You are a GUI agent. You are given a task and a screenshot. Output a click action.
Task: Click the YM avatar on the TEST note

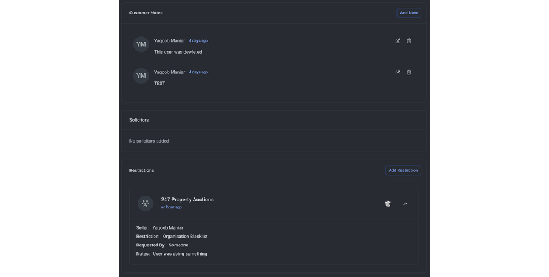tap(141, 76)
